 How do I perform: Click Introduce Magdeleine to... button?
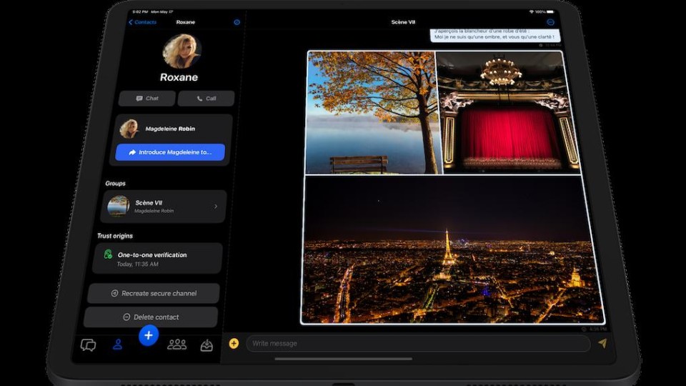point(170,152)
